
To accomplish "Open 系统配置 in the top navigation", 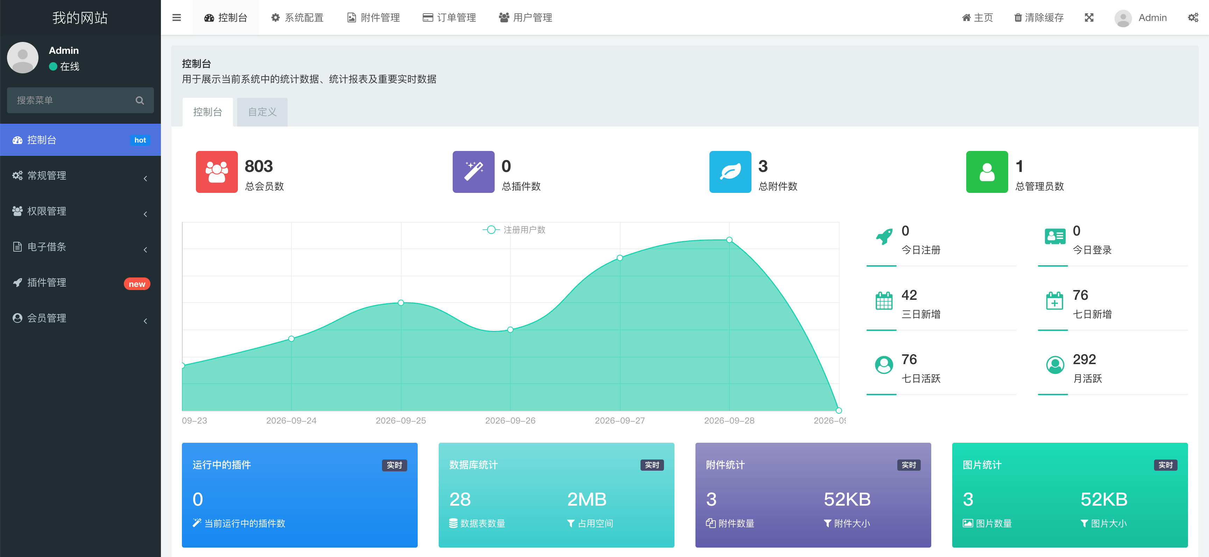I will point(297,18).
